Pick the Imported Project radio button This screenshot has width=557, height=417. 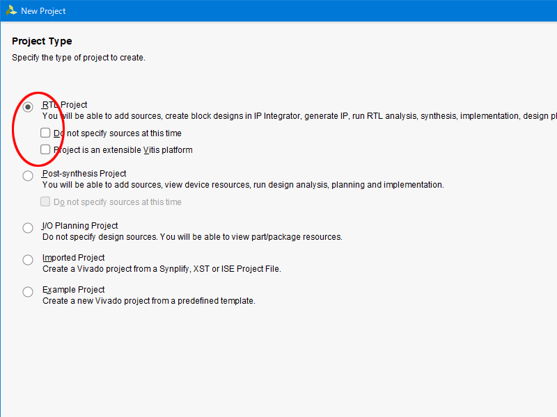(28, 260)
